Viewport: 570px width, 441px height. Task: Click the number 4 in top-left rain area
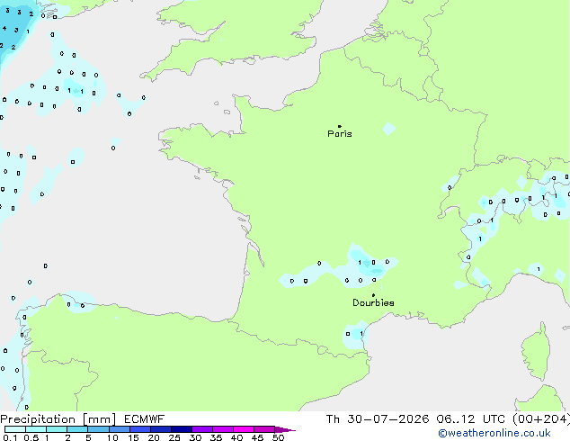(4, 28)
